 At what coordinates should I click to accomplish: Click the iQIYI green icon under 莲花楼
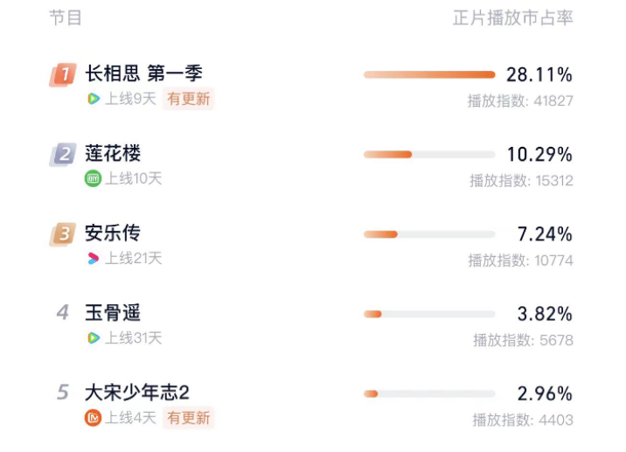(93, 178)
